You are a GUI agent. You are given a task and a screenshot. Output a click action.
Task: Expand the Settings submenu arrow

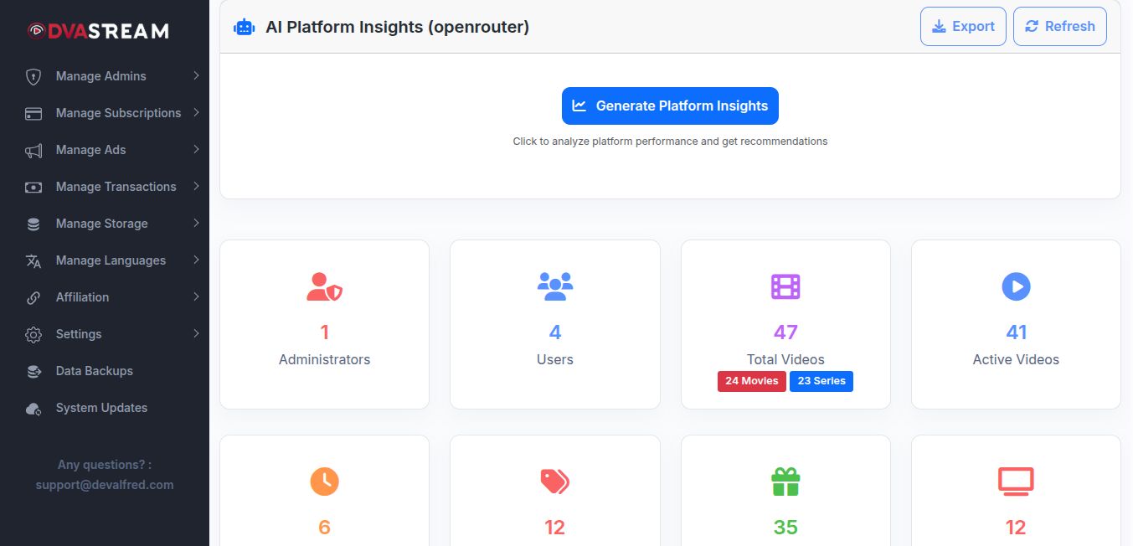196,334
